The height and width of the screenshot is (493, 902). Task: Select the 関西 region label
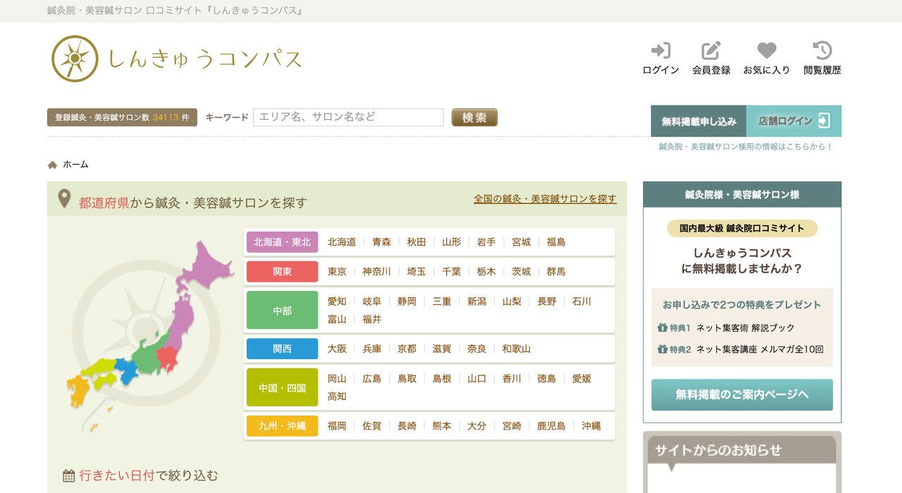coord(282,349)
